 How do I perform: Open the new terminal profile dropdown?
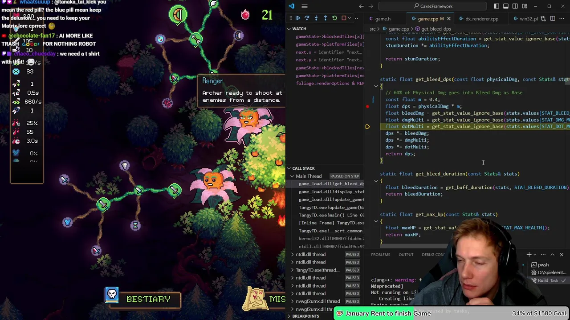[535, 255]
